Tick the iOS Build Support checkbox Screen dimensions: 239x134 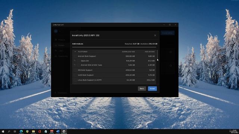(x=75, y=70)
